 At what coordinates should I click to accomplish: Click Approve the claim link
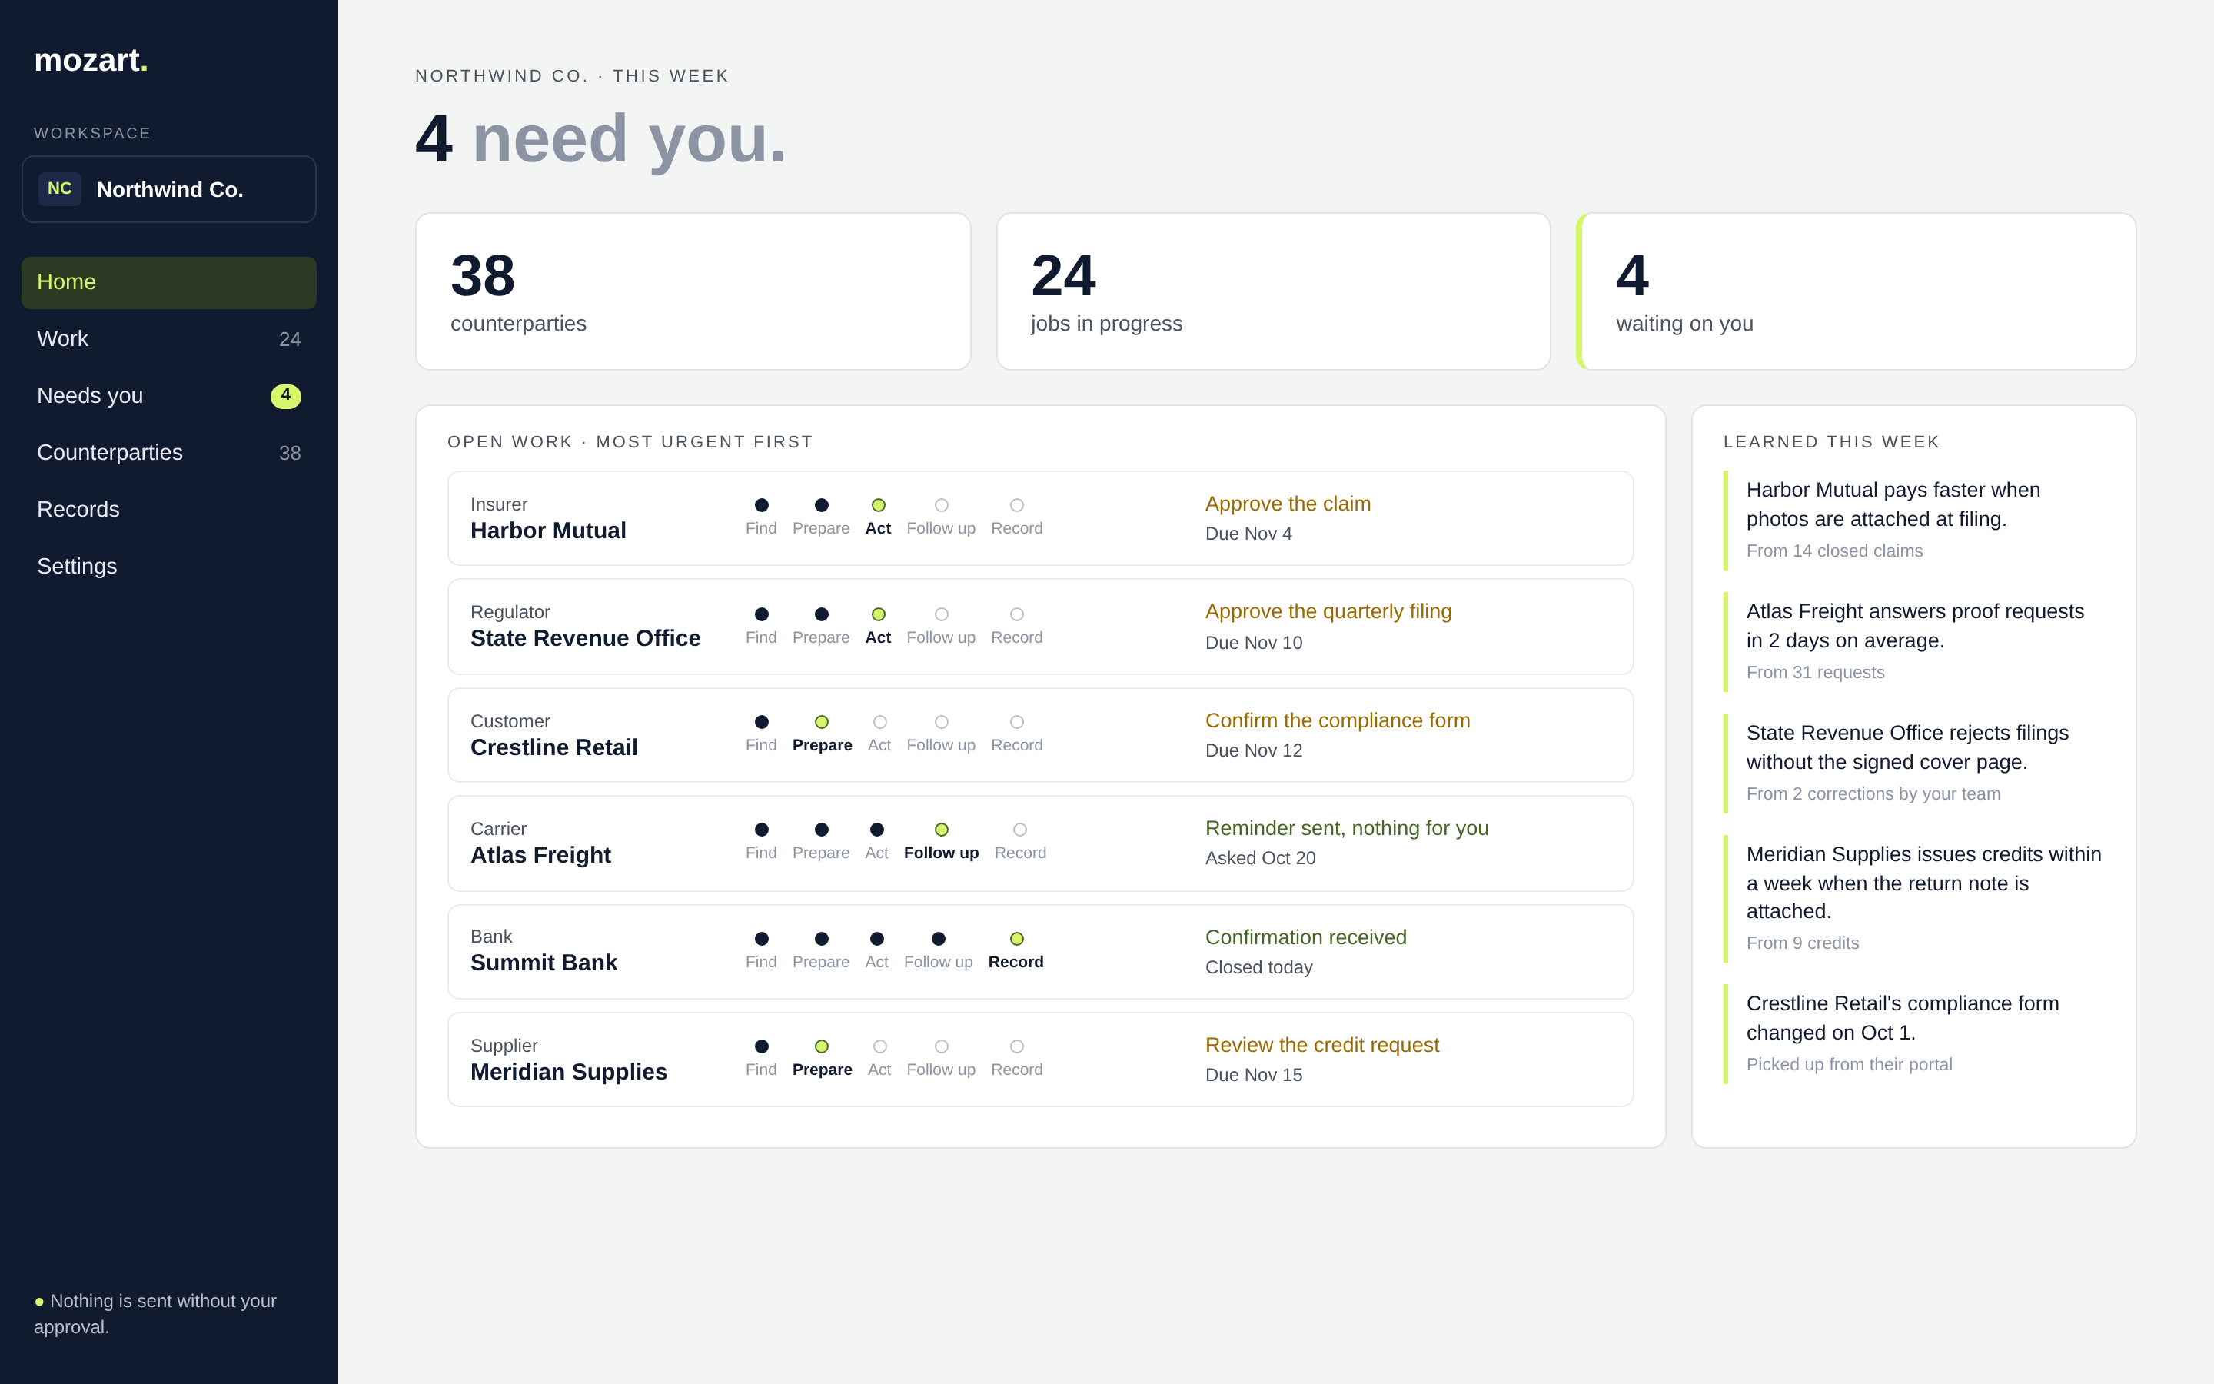[1287, 504]
